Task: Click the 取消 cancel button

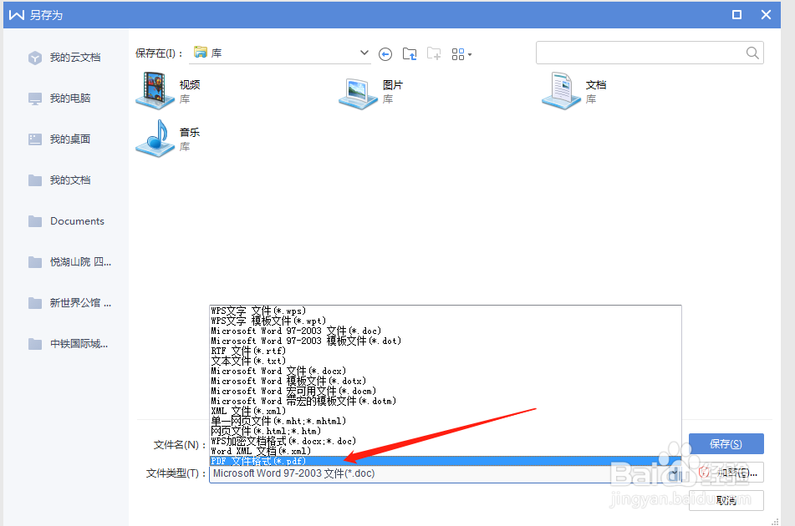Action: point(726,500)
